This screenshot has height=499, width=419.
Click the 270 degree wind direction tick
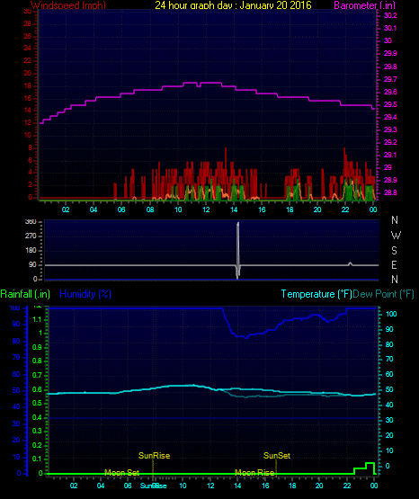[31, 236]
